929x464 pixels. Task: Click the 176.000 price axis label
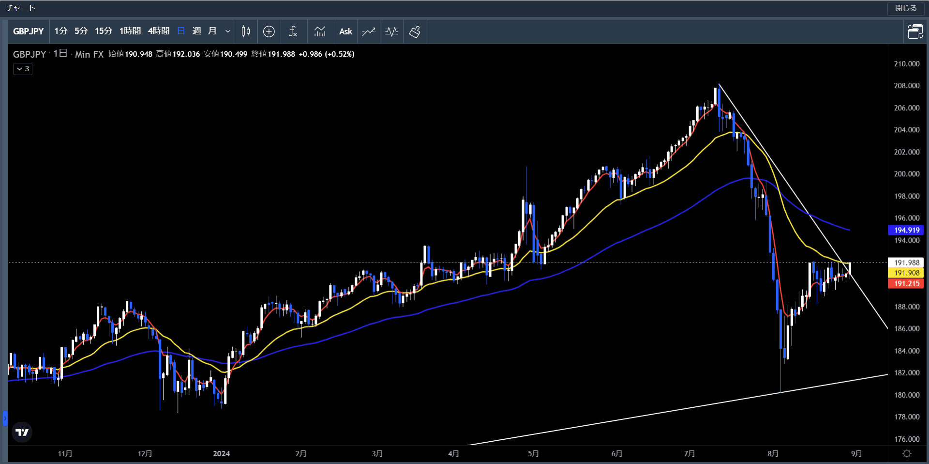[x=906, y=439]
